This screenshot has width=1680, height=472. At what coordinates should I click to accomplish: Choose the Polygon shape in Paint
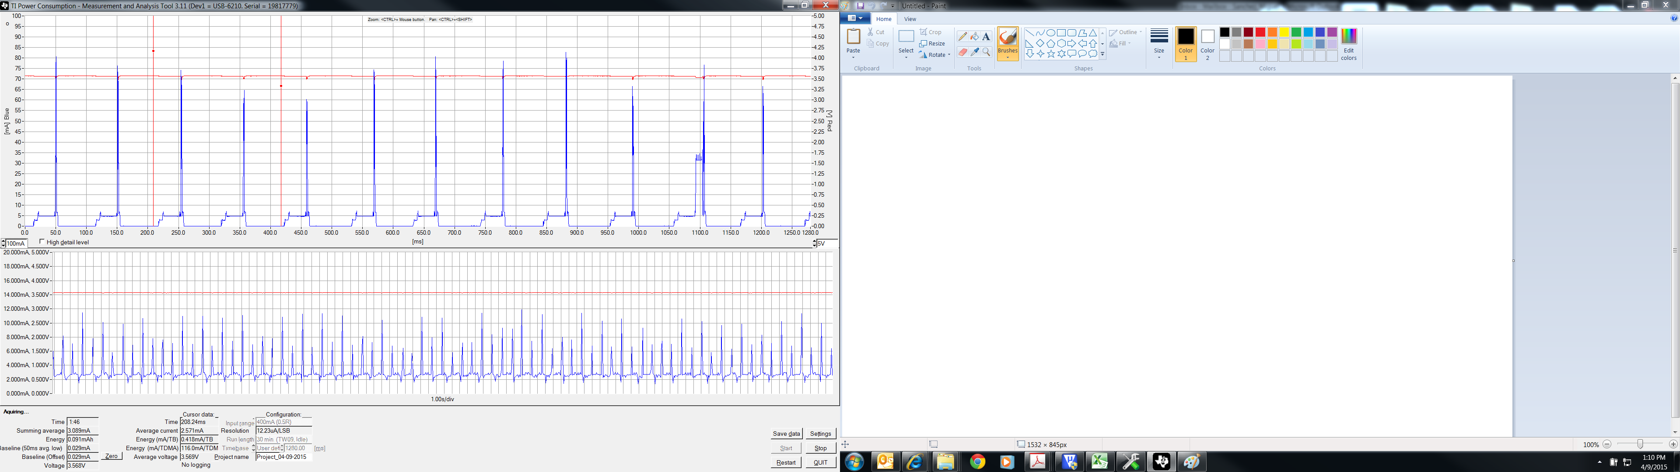[1082, 33]
